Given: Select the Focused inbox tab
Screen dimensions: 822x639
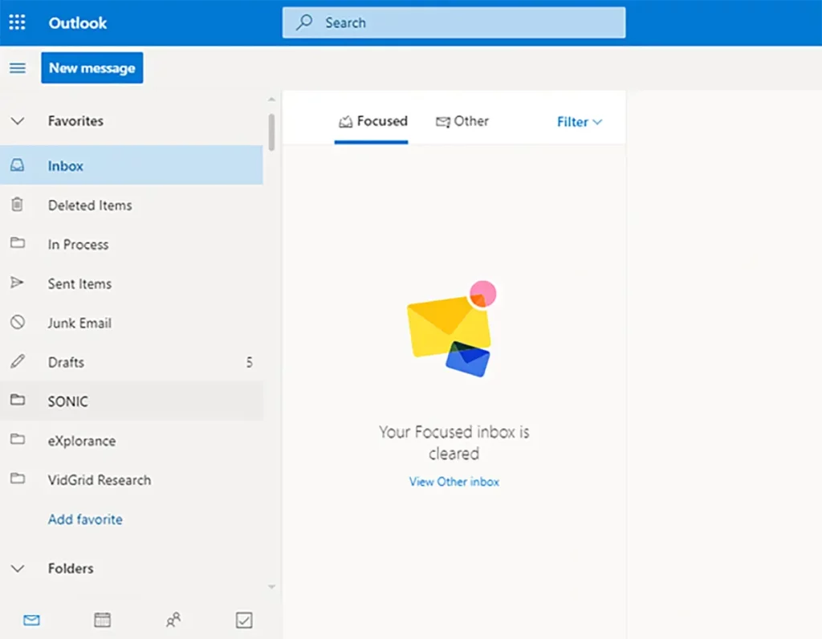Looking at the screenshot, I should point(373,121).
